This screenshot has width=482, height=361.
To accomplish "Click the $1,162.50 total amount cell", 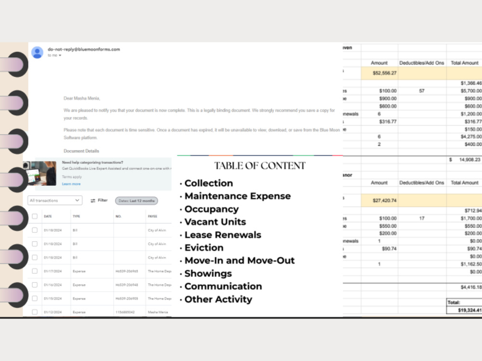I will [x=465, y=264].
